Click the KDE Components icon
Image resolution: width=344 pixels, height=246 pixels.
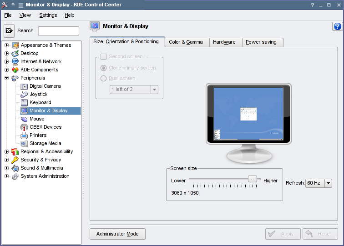click(x=15, y=70)
